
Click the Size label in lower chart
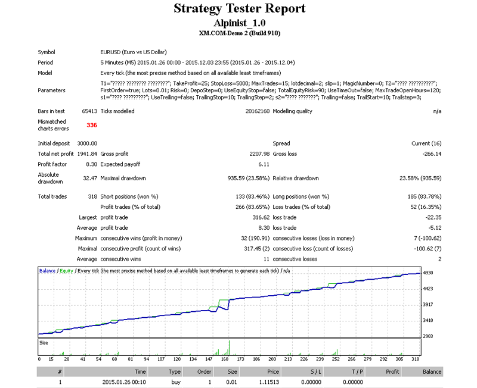(44, 343)
